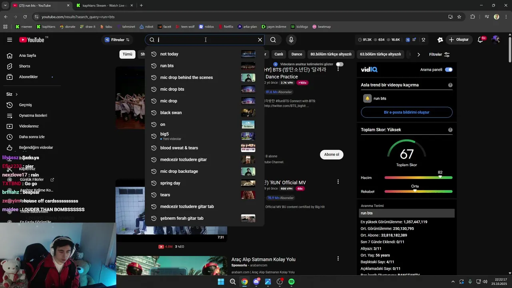Open the YouTube hamburger guide menu
Viewport: 512px width, 288px height.
pos(10,40)
